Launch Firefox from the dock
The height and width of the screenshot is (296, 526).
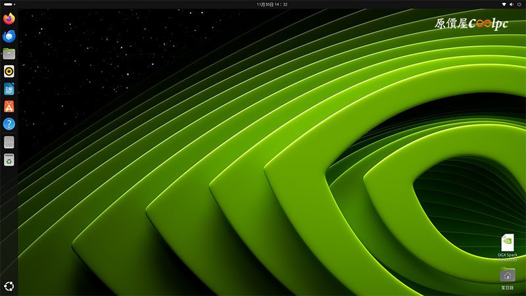coord(9,18)
